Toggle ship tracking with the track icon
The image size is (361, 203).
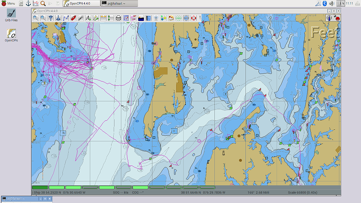(x=134, y=18)
